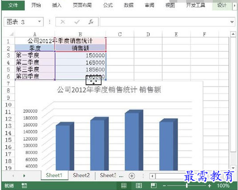This screenshot has height=190, width=238.
Task: Click cell 第三季度
Action: [35, 69]
